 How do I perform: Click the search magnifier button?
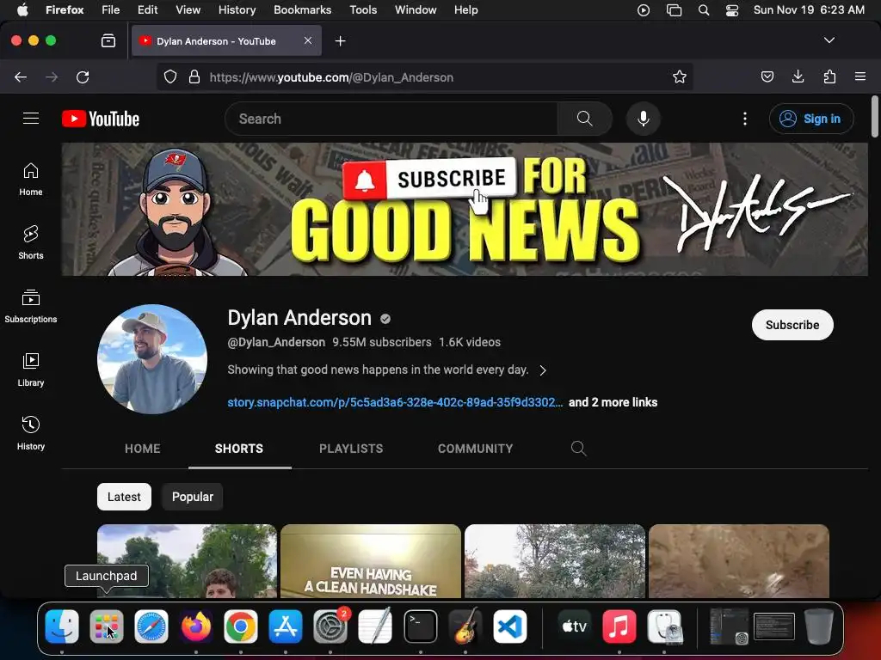pyautogui.click(x=584, y=119)
